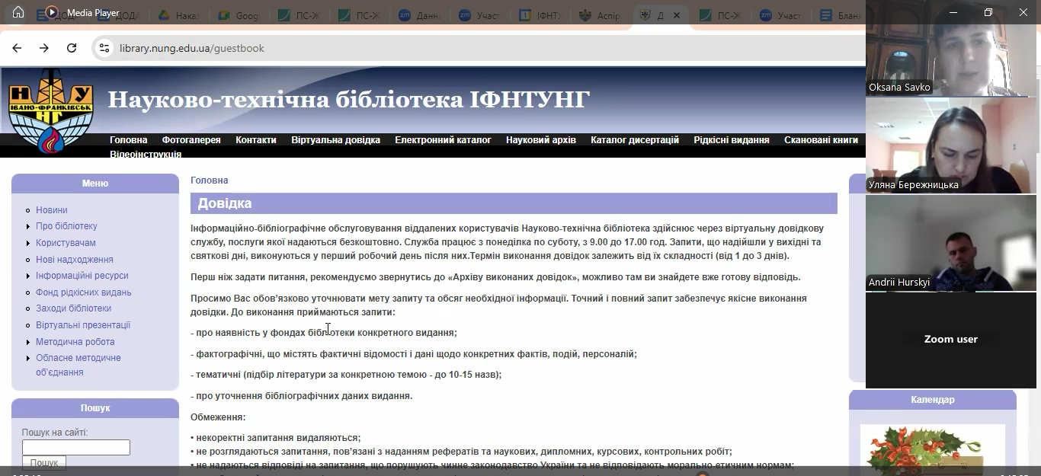Go to Фотогалерея in navigation bar
Image resolution: width=1041 pixels, height=476 pixels.
(191, 140)
